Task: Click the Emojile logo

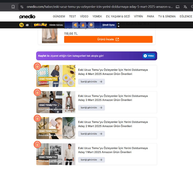Action: click(x=40, y=25)
